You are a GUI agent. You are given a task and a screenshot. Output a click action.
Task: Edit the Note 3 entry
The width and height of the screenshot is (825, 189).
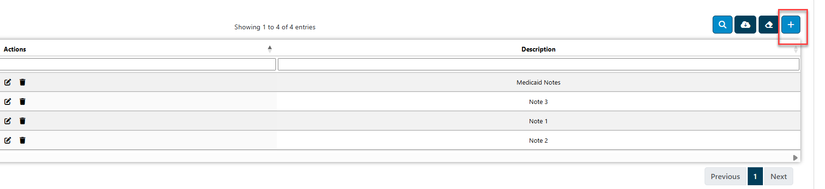point(8,102)
